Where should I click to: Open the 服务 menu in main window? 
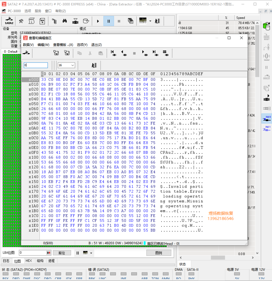coord(38,11)
